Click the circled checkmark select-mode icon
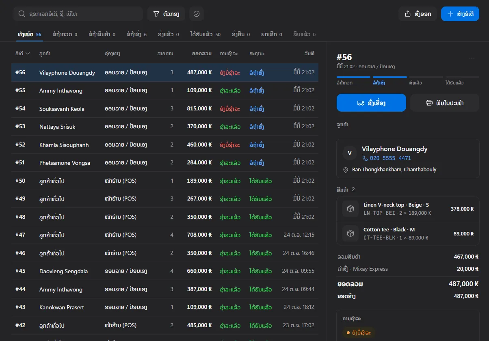Screen dimensions: 489x341 pos(197,14)
